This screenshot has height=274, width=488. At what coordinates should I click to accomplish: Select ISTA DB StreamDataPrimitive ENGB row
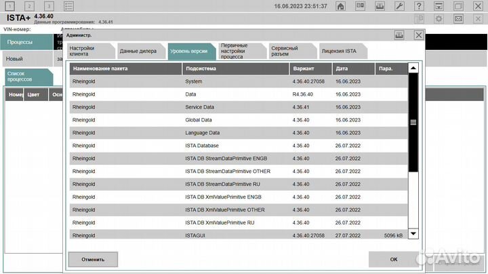239,159
